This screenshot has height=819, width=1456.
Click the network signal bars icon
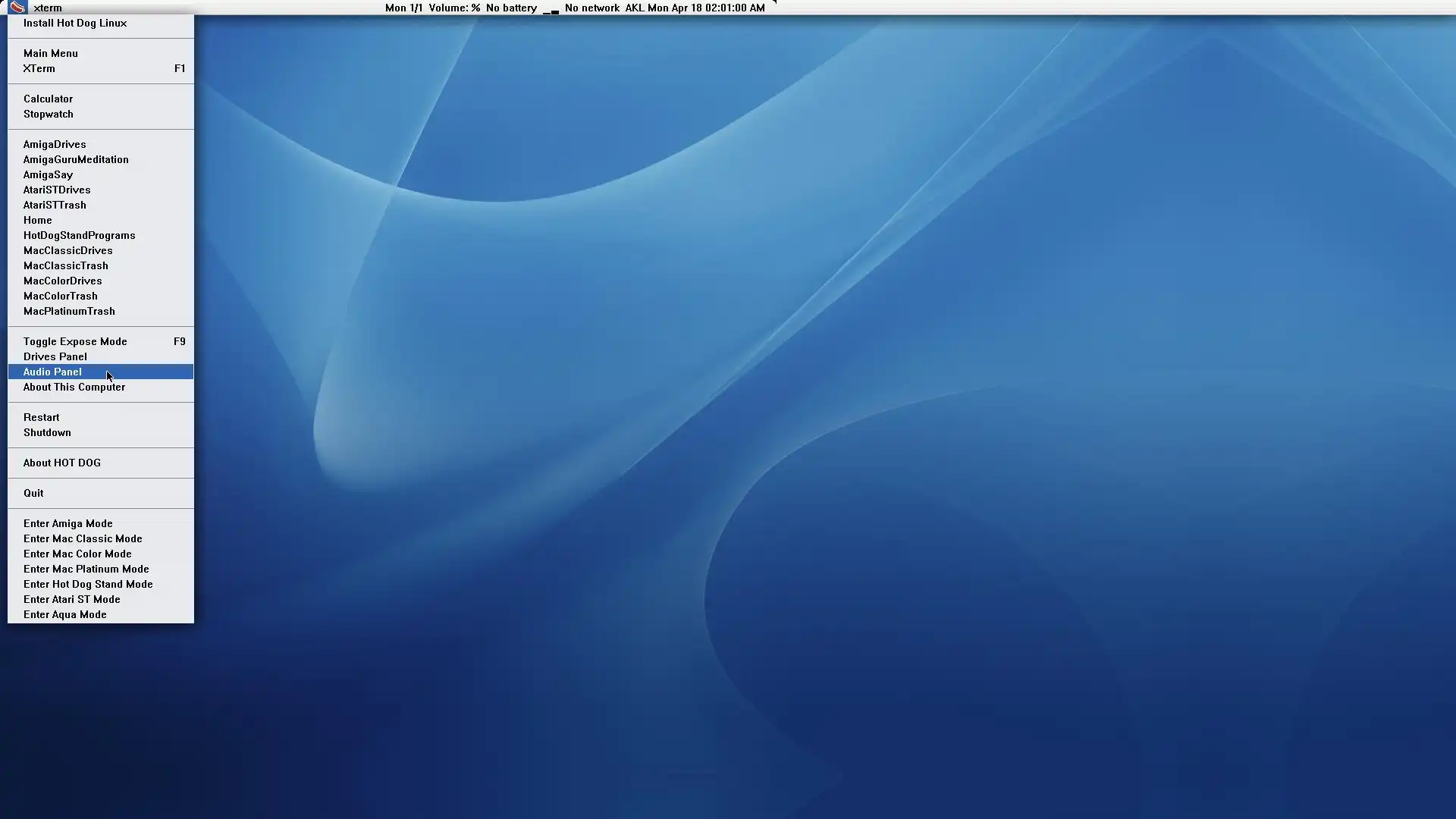click(551, 10)
